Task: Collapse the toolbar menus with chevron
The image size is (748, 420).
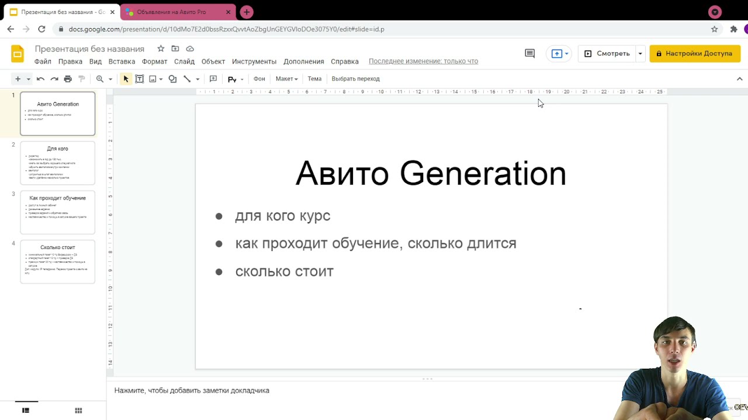Action: [x=739, y=79]
